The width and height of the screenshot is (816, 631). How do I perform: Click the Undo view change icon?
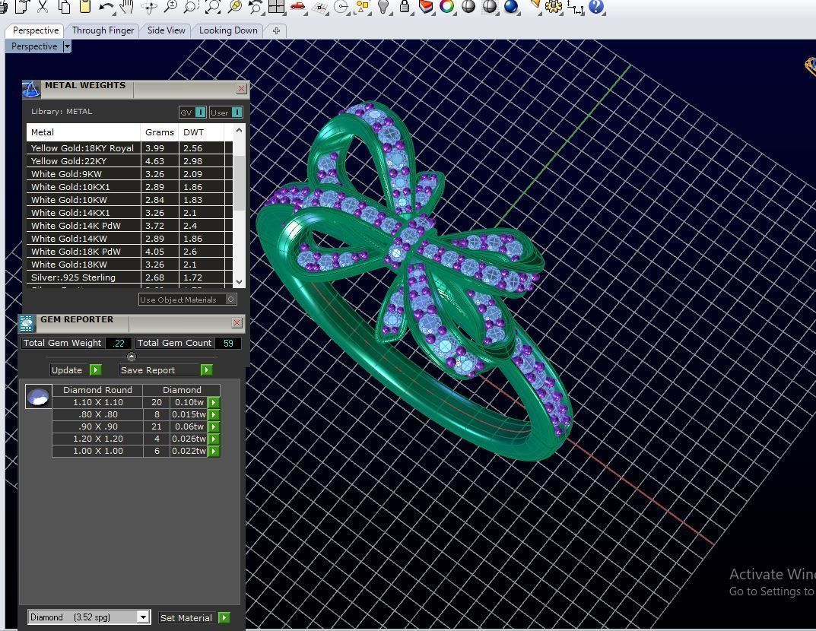click(x=256, y=7)
